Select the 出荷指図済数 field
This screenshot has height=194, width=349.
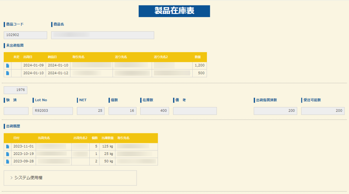coord(275,111)
